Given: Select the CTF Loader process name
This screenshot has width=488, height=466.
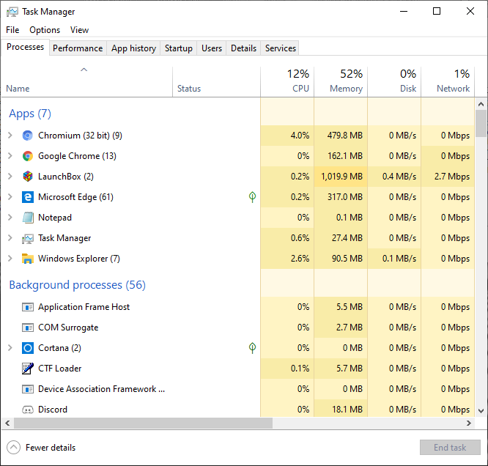Looking at the screenshot, I should pos(60,369).
